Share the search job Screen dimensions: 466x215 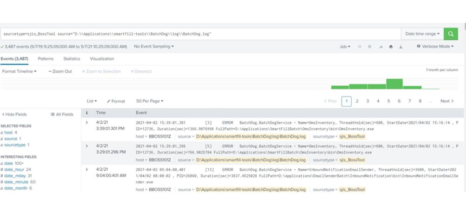(x=380, y=47)
